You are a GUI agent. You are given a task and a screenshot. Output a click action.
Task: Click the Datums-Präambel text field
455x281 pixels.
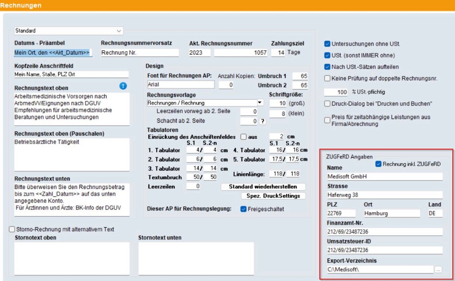coord(53,53)
